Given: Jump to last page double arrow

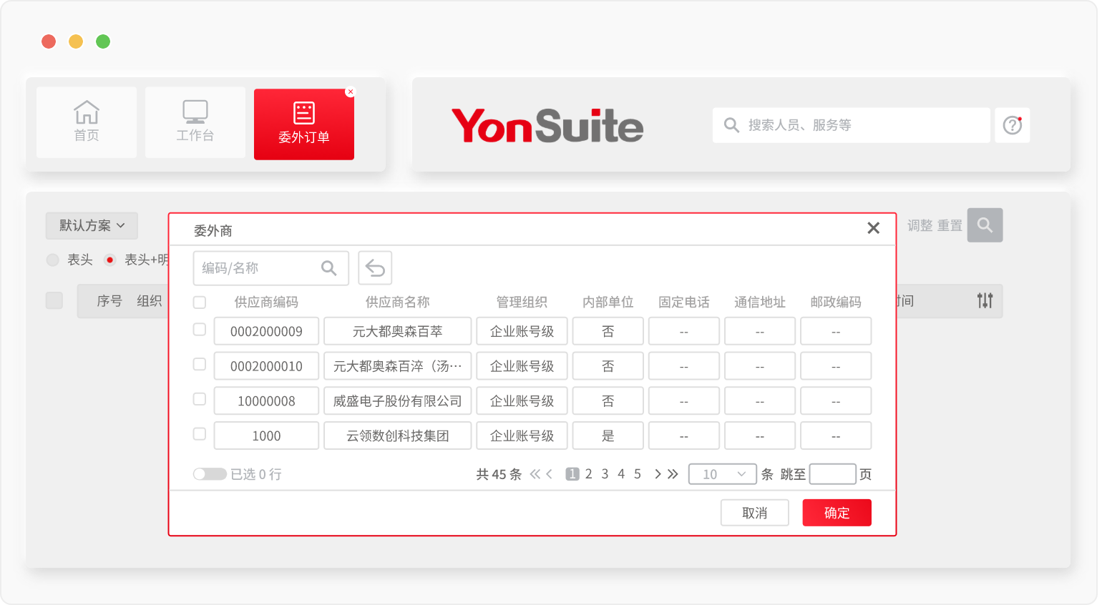Looking at the screenshot, I should [x=673, y=474].
